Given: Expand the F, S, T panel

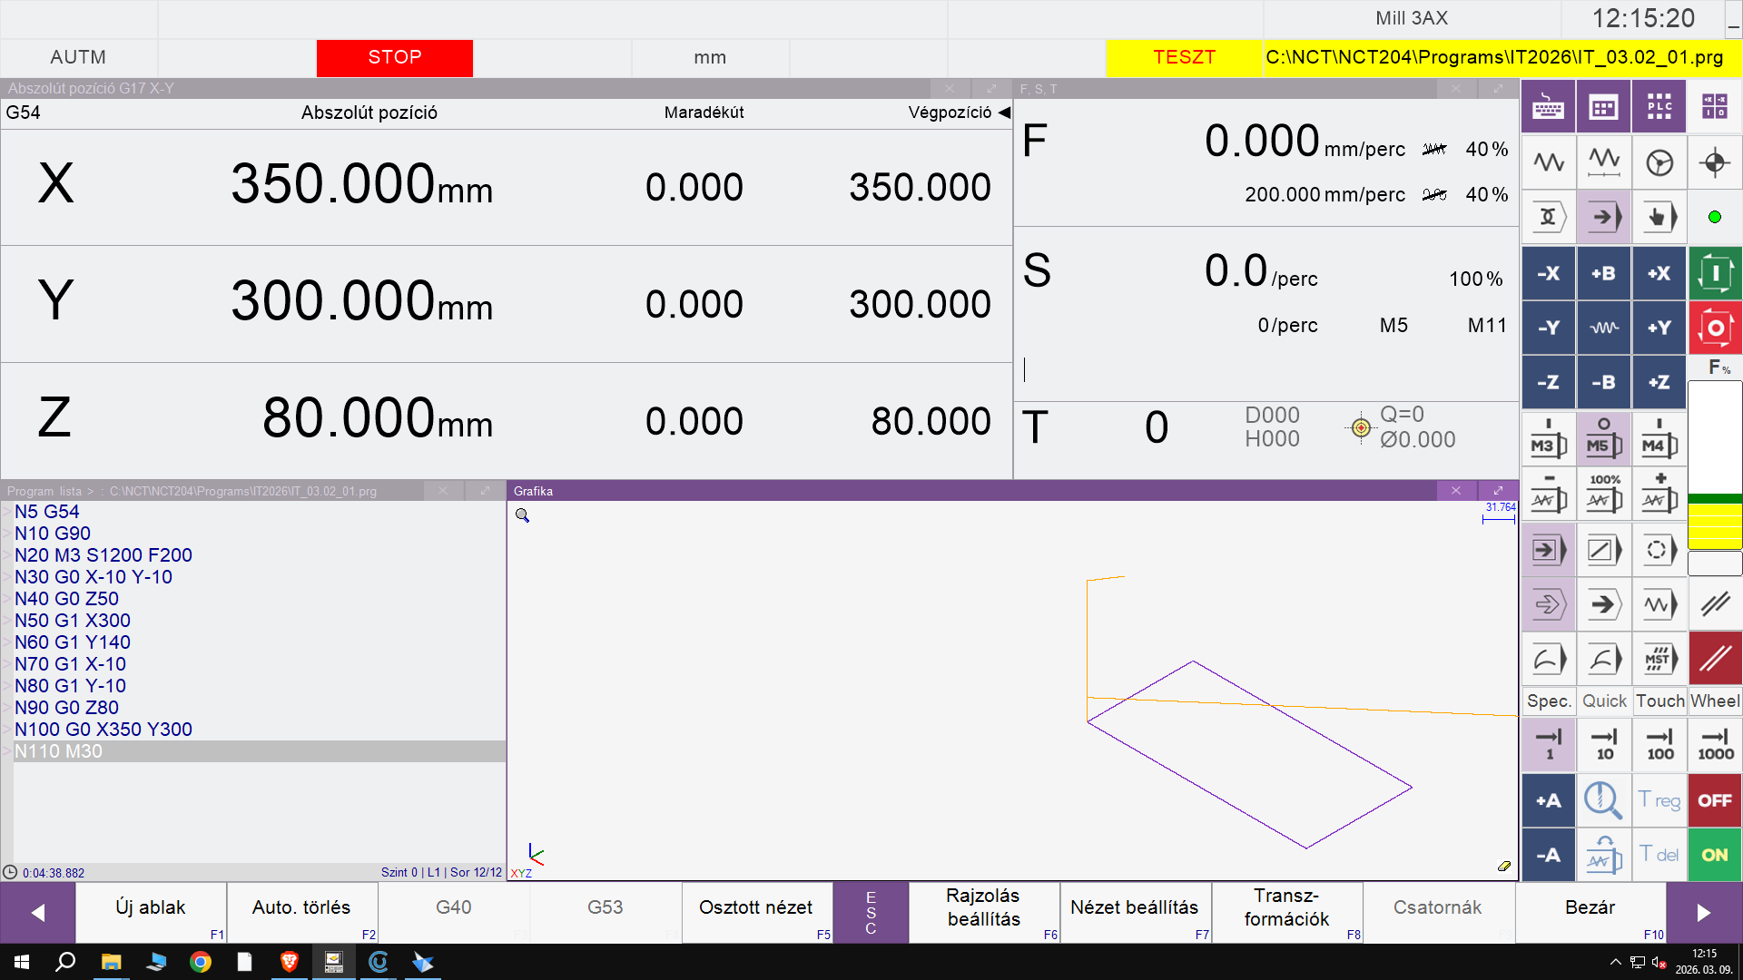Looking at the screenshot, I should coord(1498,89).
